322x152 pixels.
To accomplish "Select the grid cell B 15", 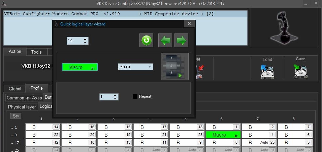I will 115,127.
